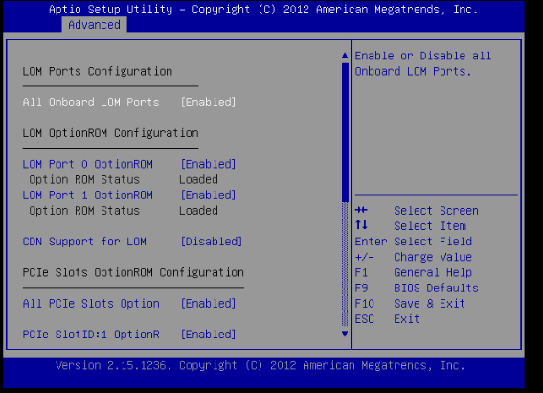The image size is (543, 393).
Task: Select All Onboard LOM Ports setting
Action: pyautogui.click(x=91, y=103)
